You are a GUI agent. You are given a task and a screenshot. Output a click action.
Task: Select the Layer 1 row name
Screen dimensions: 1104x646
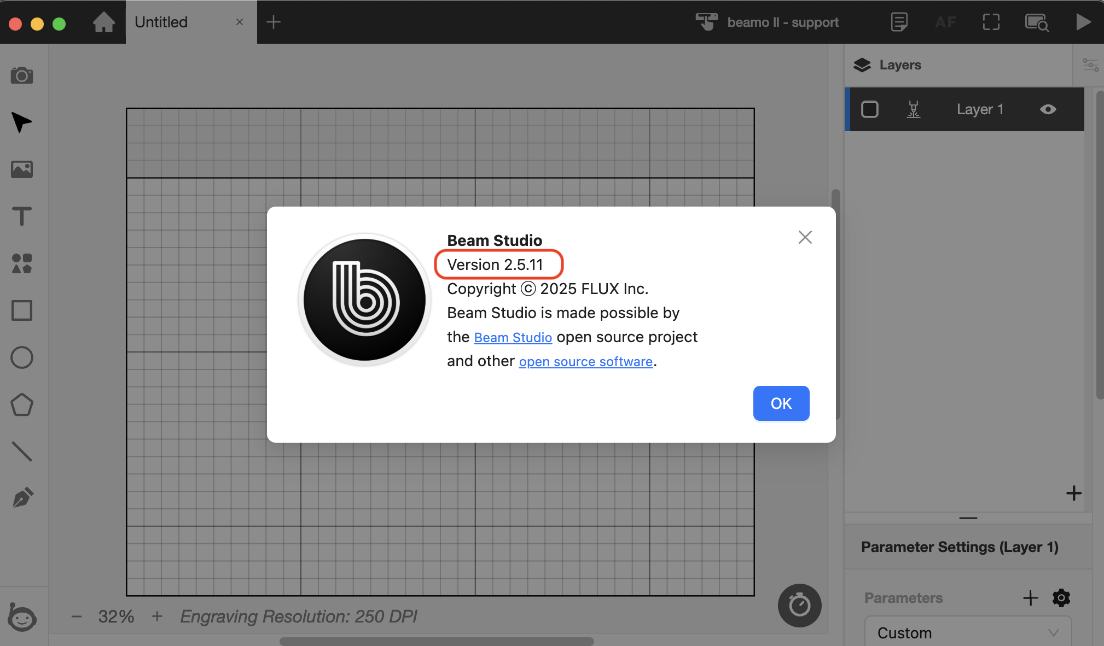tap(980, 109)
